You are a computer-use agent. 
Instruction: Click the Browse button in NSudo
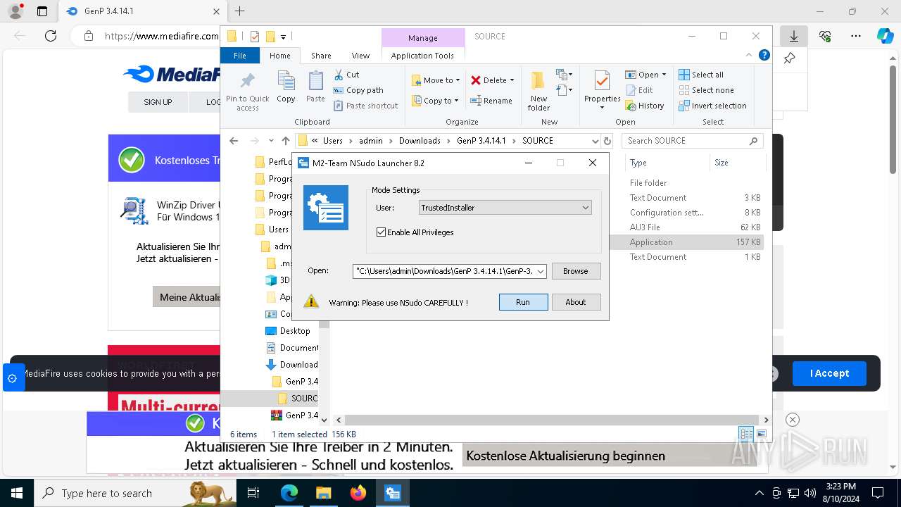[x=575, y=271]
